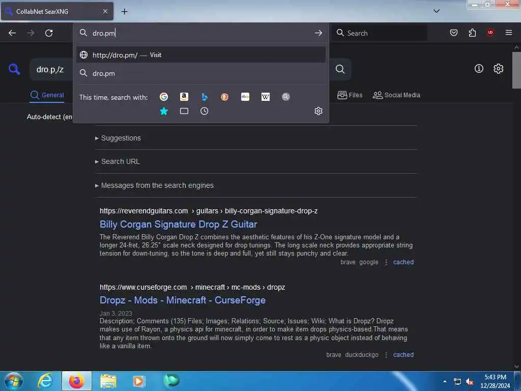This screenshot has width=521, height=391.
Task: Show hidden system tray icons
Action: 445,381
